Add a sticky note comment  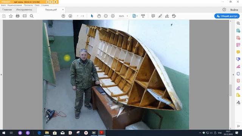(x=153, y=16)
